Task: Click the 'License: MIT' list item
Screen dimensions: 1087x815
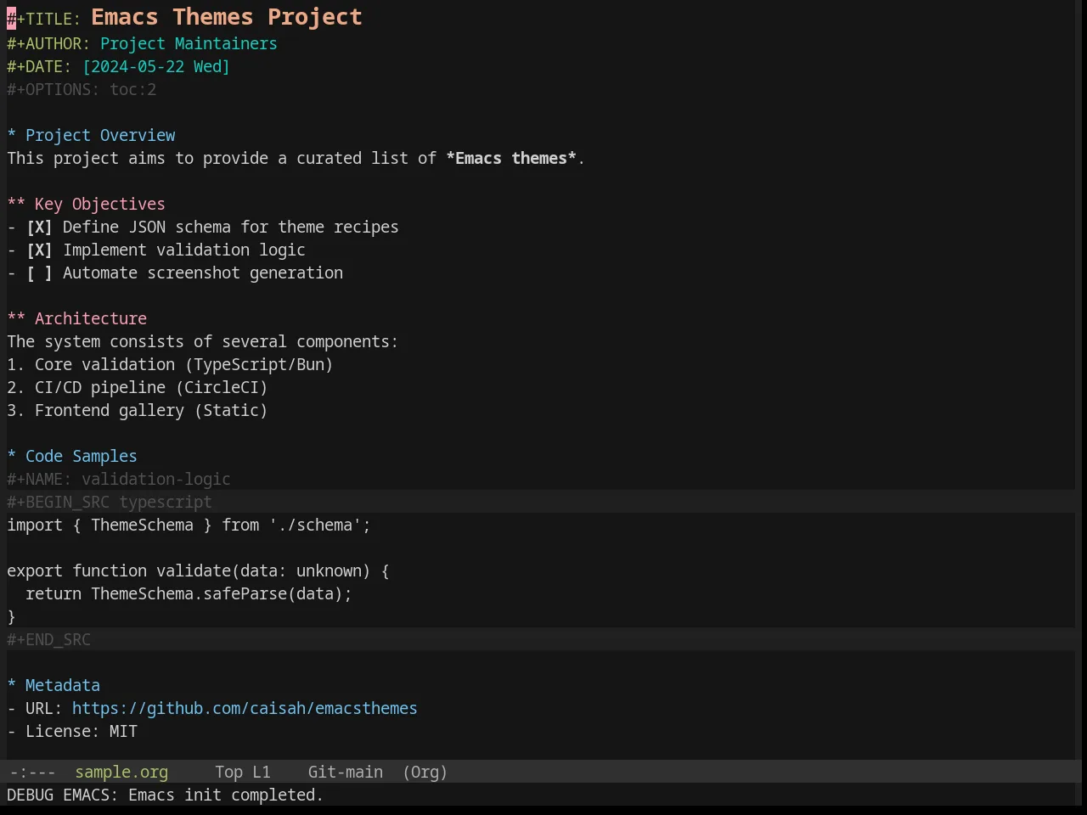Action: point(72,732)
